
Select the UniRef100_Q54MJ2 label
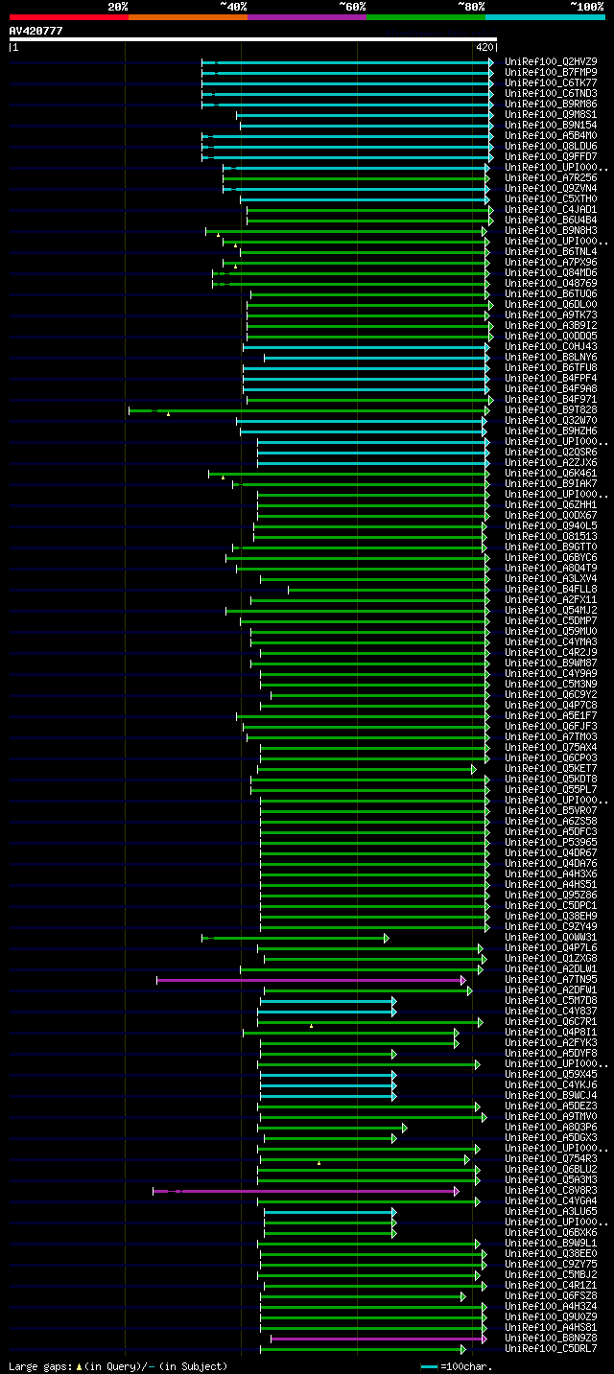tap(551, 611)
